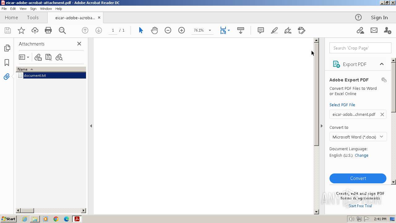Open Bookmarks sidebar panel
Screen dimensions: 396x223
7,63
